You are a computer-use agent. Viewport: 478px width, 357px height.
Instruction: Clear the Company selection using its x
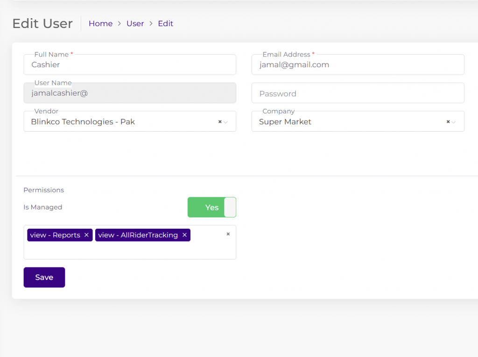[448, 122]
